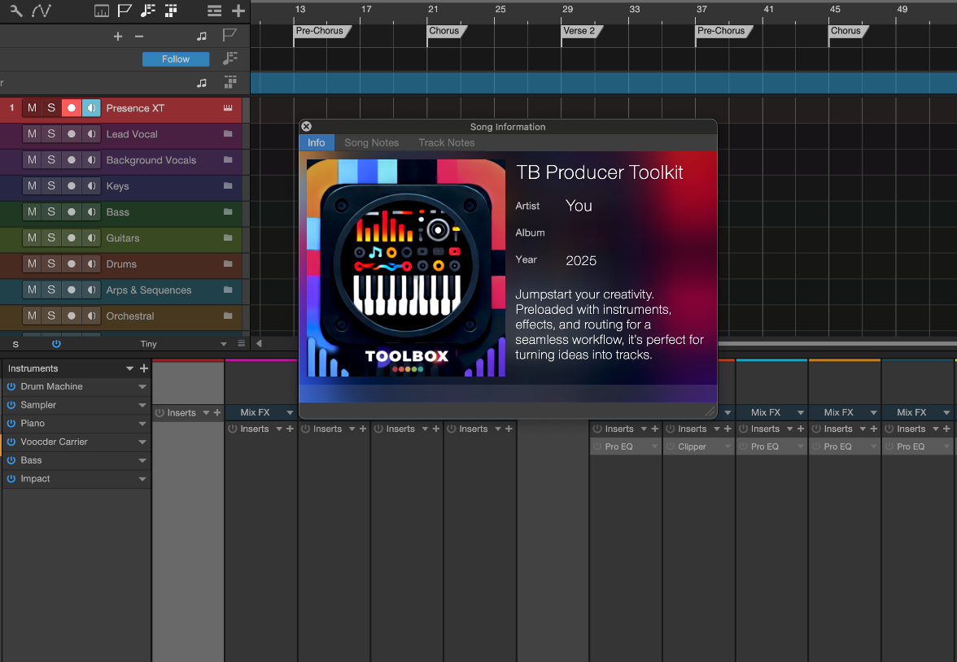Open the Inserts dropdown on gray channel

click(x=207, y=412)
